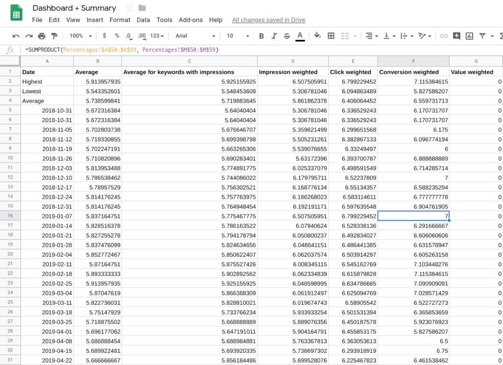Viewport: 503px width, 365px height.
Task: Open the 123 number format dropdown
Action: [157, 36]
